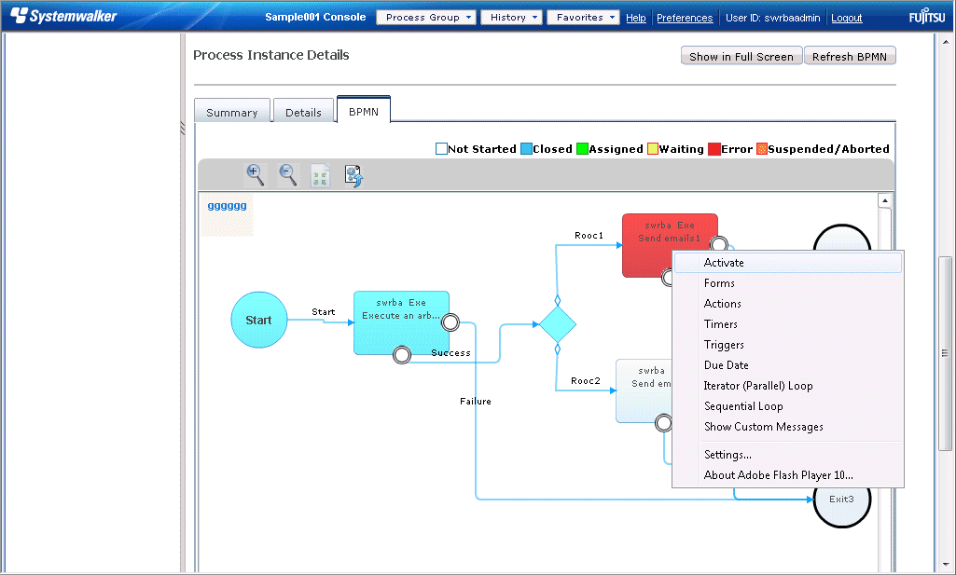Viewport: 956px width, 575px height.
Task: Choose Triggers from context menu
Action: (788, 345)
